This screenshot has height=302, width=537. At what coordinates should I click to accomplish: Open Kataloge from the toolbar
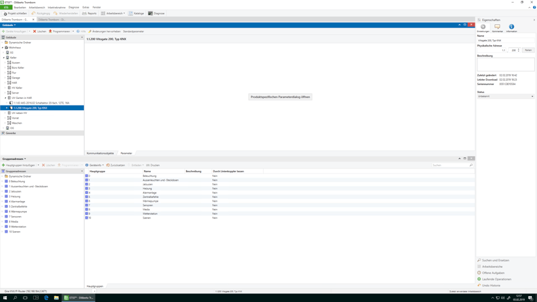point(136,13)
